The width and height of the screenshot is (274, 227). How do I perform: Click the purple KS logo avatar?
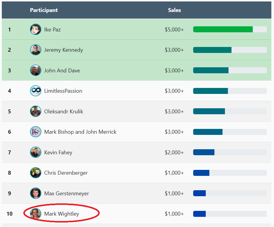point(36,132)
